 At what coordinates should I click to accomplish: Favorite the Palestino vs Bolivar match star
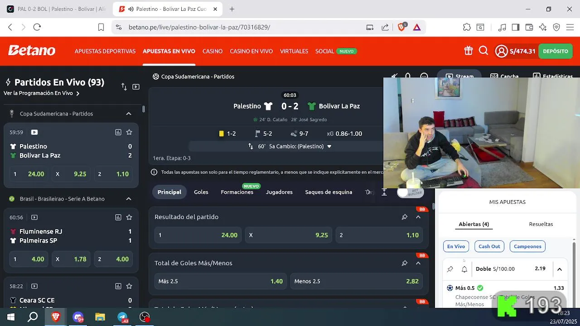tap(129, 132)
